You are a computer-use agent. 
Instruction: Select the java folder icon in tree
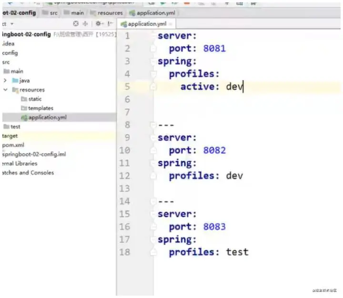(x=15, y=81)
